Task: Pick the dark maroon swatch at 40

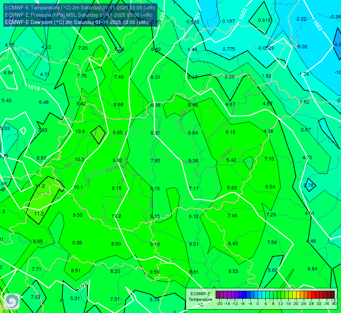Action: click(x=333, y=295)
